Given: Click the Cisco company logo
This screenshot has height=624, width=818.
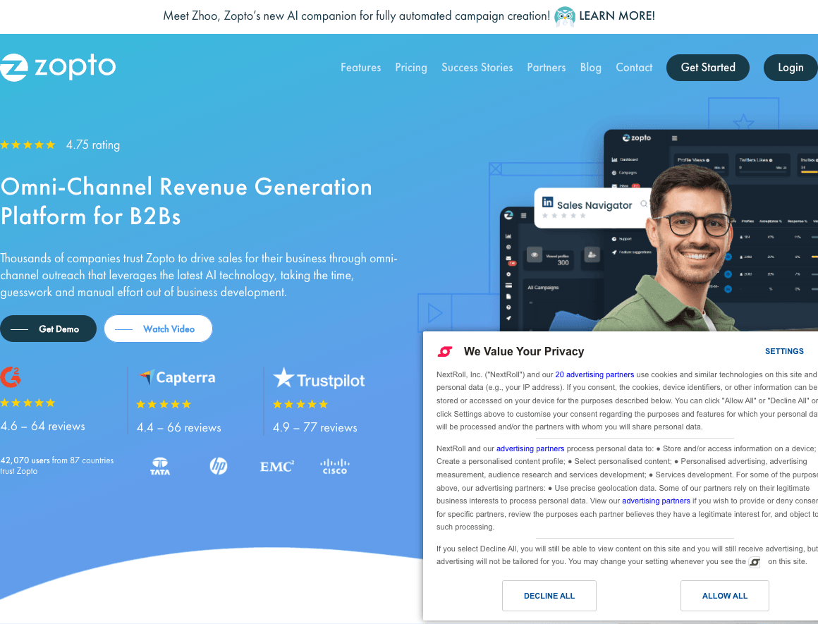Looking at the screenshot, I should point(335,466).
